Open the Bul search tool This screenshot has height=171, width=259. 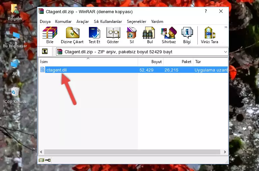(x=150, y=35)
